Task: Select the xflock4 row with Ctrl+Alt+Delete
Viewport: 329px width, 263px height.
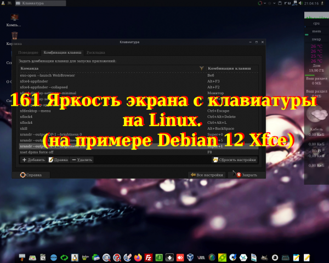Action: click(139, 117)
